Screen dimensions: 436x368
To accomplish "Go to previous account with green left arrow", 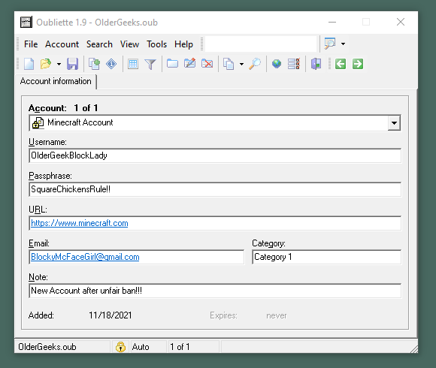I will point(341,64).
